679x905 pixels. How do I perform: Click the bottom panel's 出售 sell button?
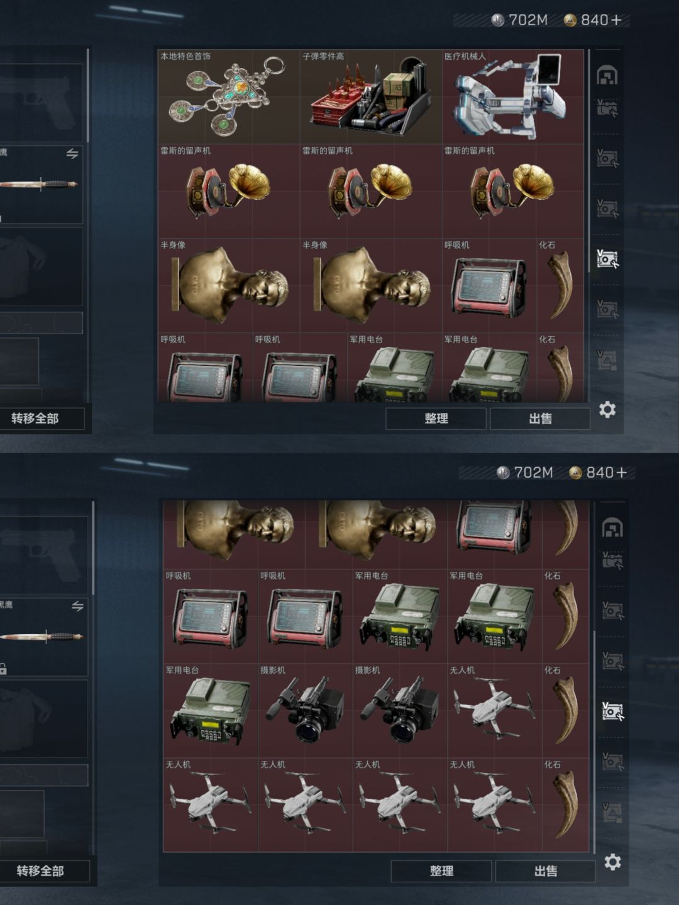click(x=545, y=871)
